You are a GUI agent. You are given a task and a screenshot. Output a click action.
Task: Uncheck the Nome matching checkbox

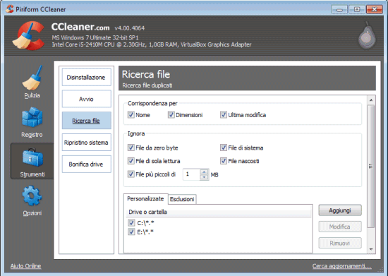[x=131, y=114]
